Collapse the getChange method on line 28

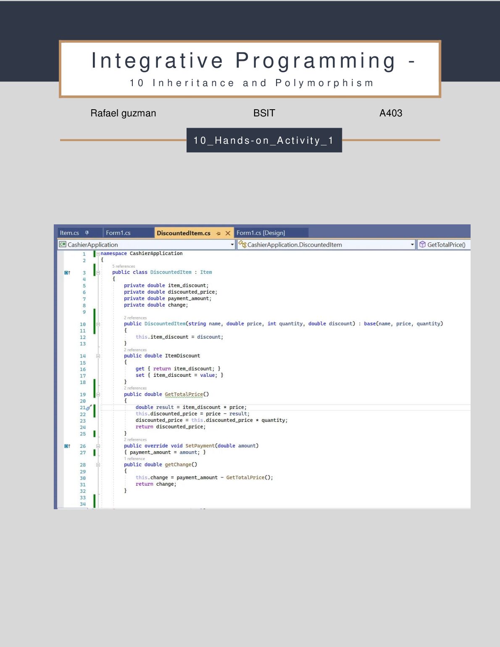tap(98, 465)
